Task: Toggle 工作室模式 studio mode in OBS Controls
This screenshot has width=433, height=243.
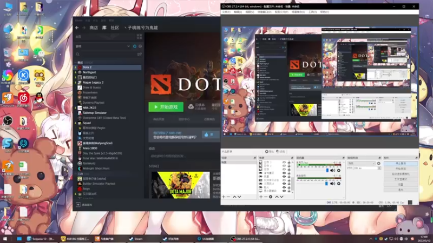Action: 401,179
